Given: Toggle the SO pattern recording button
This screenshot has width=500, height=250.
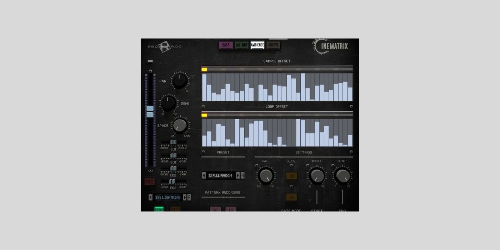Looking at the screenshot, I should (x=215, y=209).
